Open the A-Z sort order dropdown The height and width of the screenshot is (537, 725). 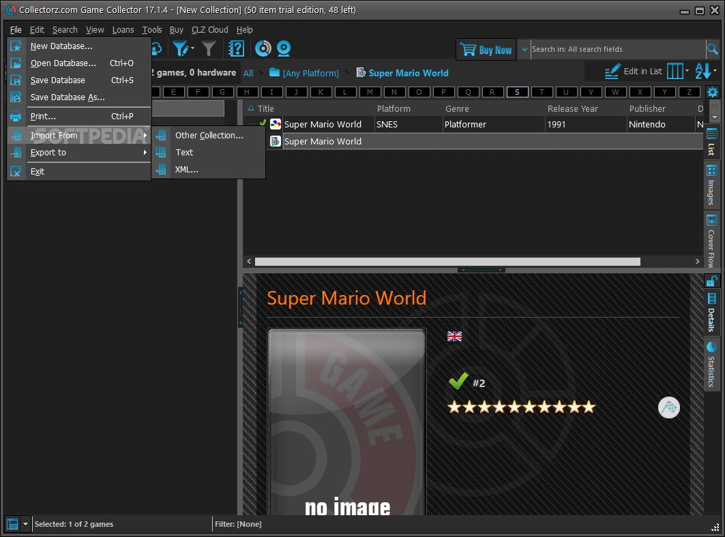(x=715, y=71)
